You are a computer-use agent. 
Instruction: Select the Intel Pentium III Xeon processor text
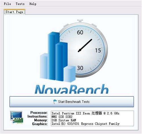85,113
